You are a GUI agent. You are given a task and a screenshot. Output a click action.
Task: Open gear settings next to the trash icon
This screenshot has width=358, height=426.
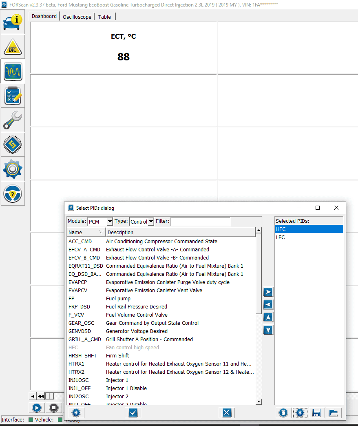(x=300, y=413)
